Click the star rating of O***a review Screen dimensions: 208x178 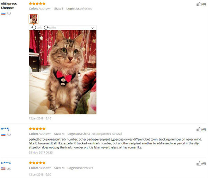click(37, 163)
